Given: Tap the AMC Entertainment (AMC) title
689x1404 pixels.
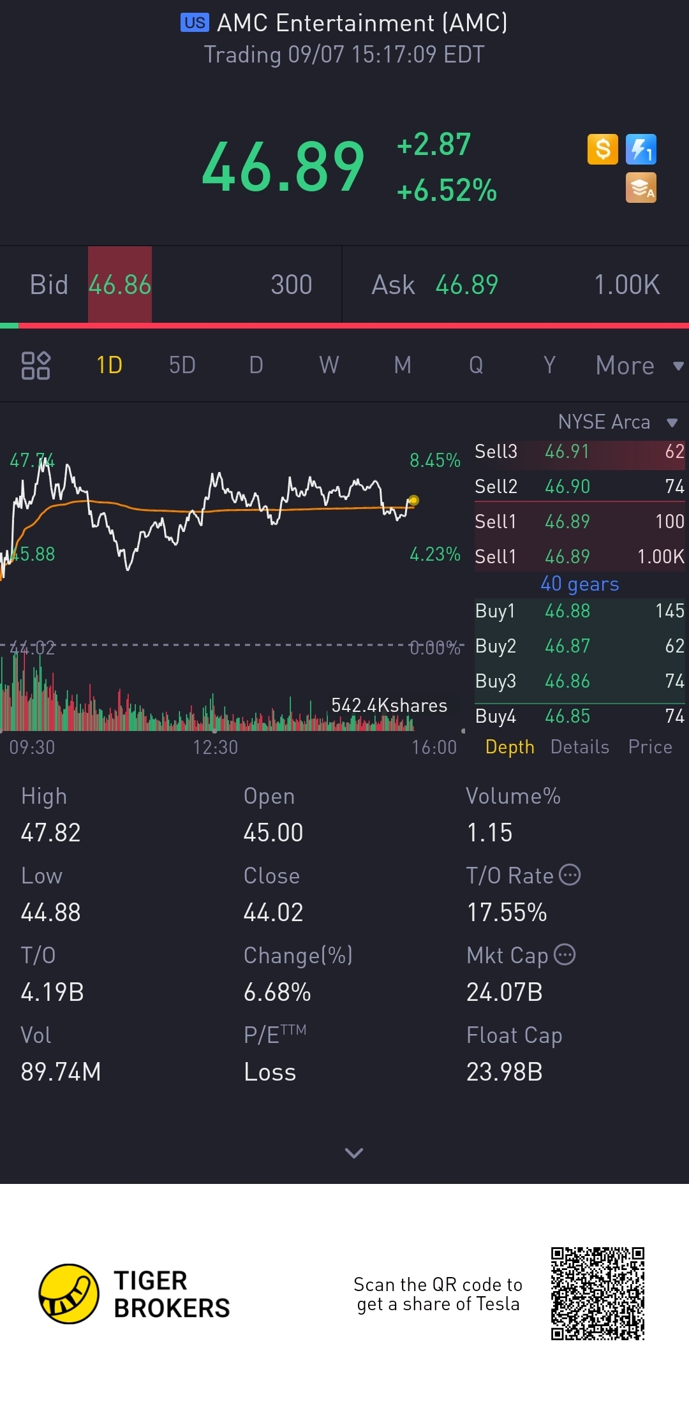Looking at the screenshot, I should click(x=362, y=23).
